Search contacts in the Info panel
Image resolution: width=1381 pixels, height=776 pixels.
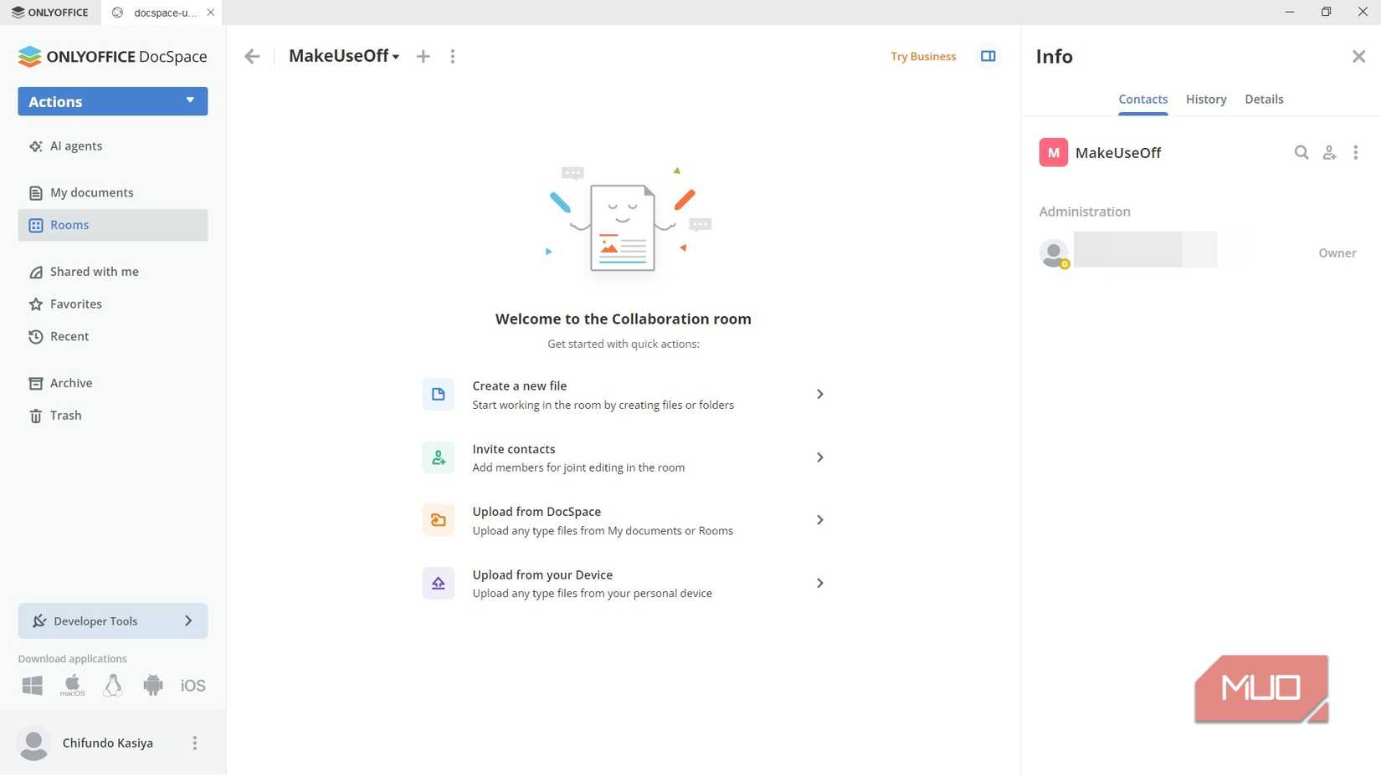click(x=1301, y=152)
